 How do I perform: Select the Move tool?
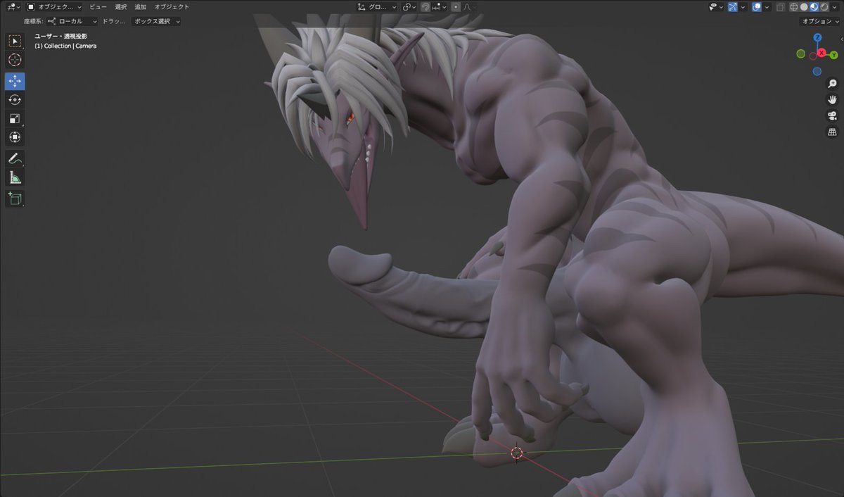pos(15,81)
